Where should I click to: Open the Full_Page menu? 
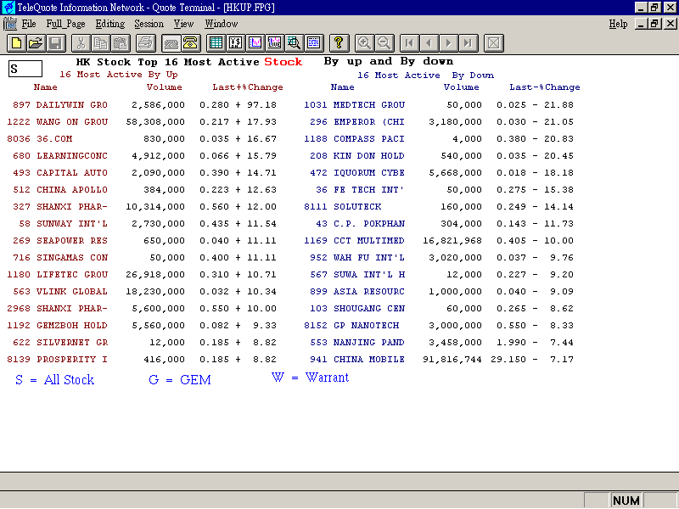(65, 24)
